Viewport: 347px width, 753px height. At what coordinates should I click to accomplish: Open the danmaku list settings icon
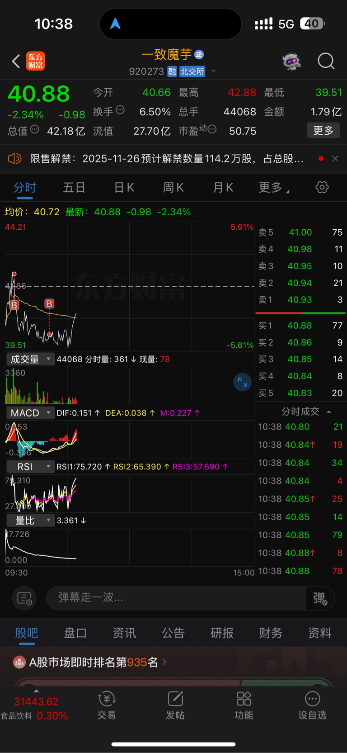(24, 598)
